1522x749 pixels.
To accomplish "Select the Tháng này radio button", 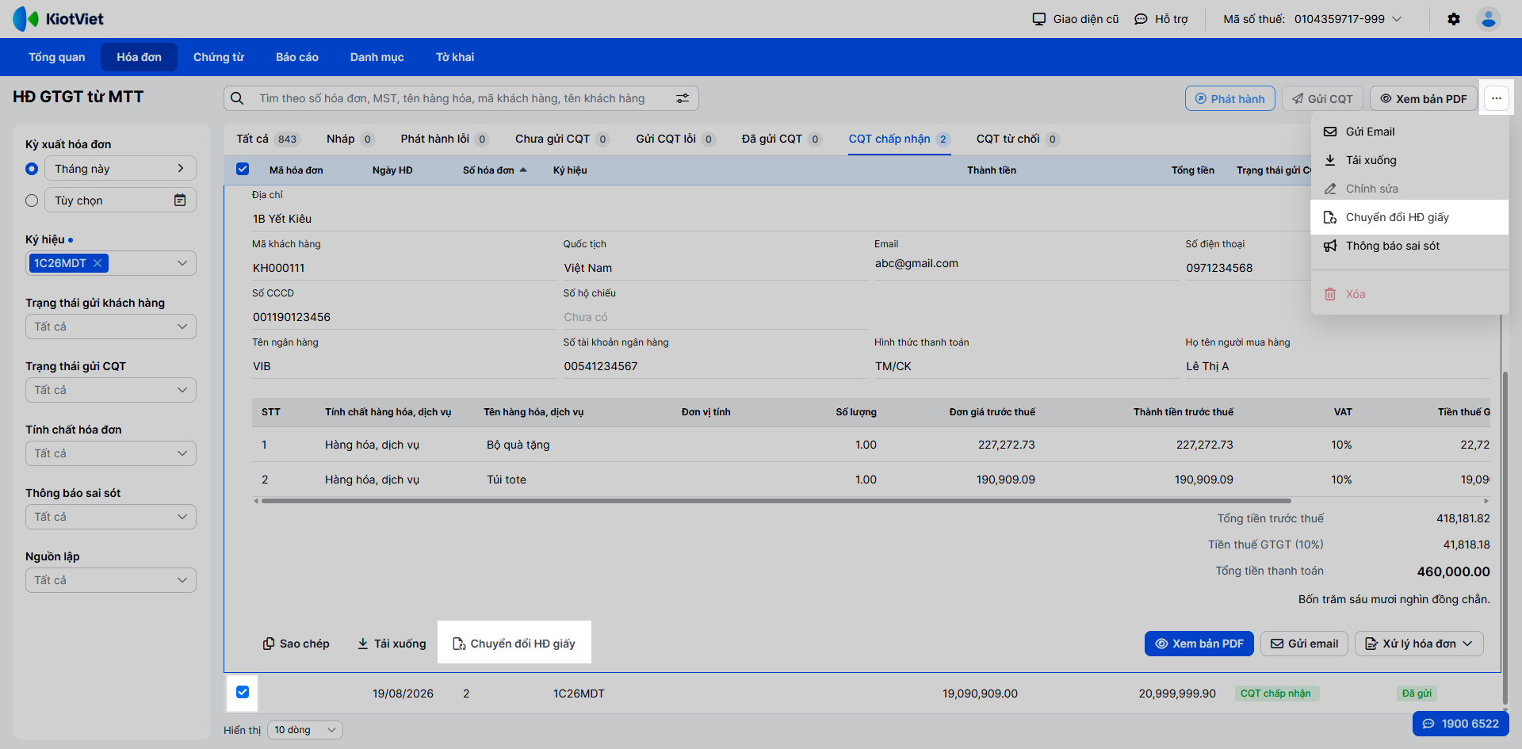I will tap(32, 169).
